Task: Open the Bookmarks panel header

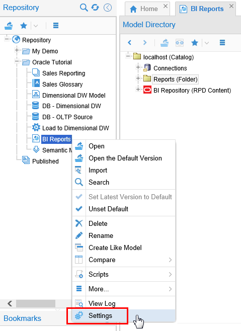Action: coord(22,318)
